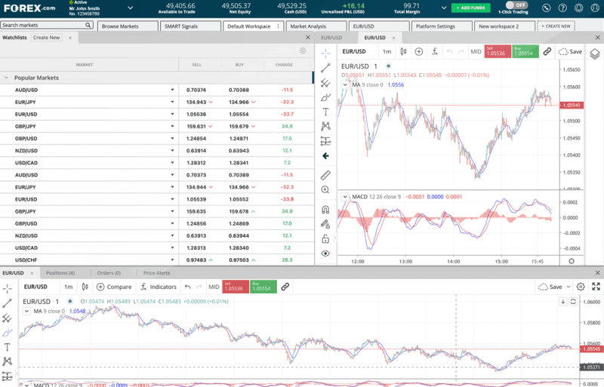Open notifications bell icon in header
The image size is (604, 387).
click(x=578, y=8)
